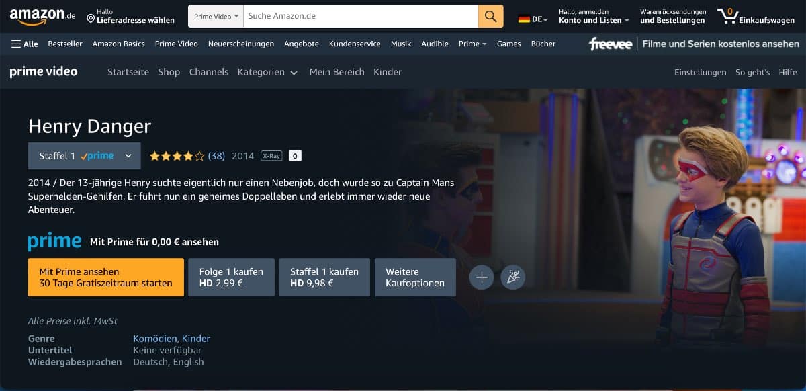Buy Folge 1 in HD for 2,99 €
Image resolution: width=806 pixels, height=391 pixels.
(x=231, y=277)
